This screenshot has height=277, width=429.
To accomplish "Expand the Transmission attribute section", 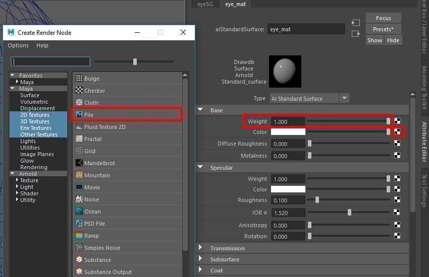I will tap(200, 247).
